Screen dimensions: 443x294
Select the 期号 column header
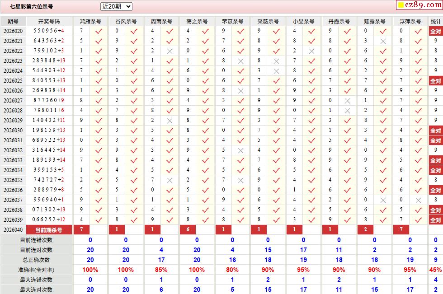tap(13, 21)
